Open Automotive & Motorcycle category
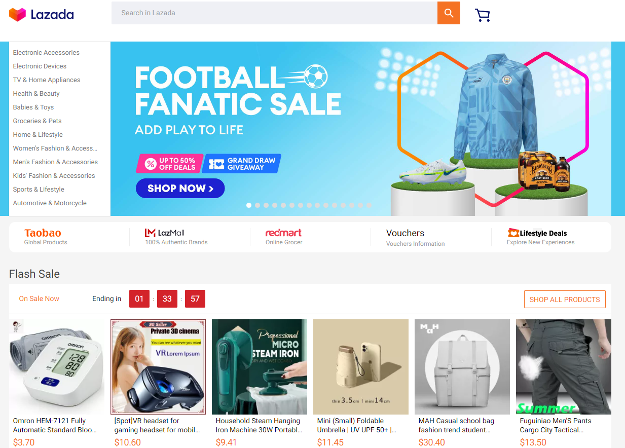 pyautogui.click(x=50, y=203)
